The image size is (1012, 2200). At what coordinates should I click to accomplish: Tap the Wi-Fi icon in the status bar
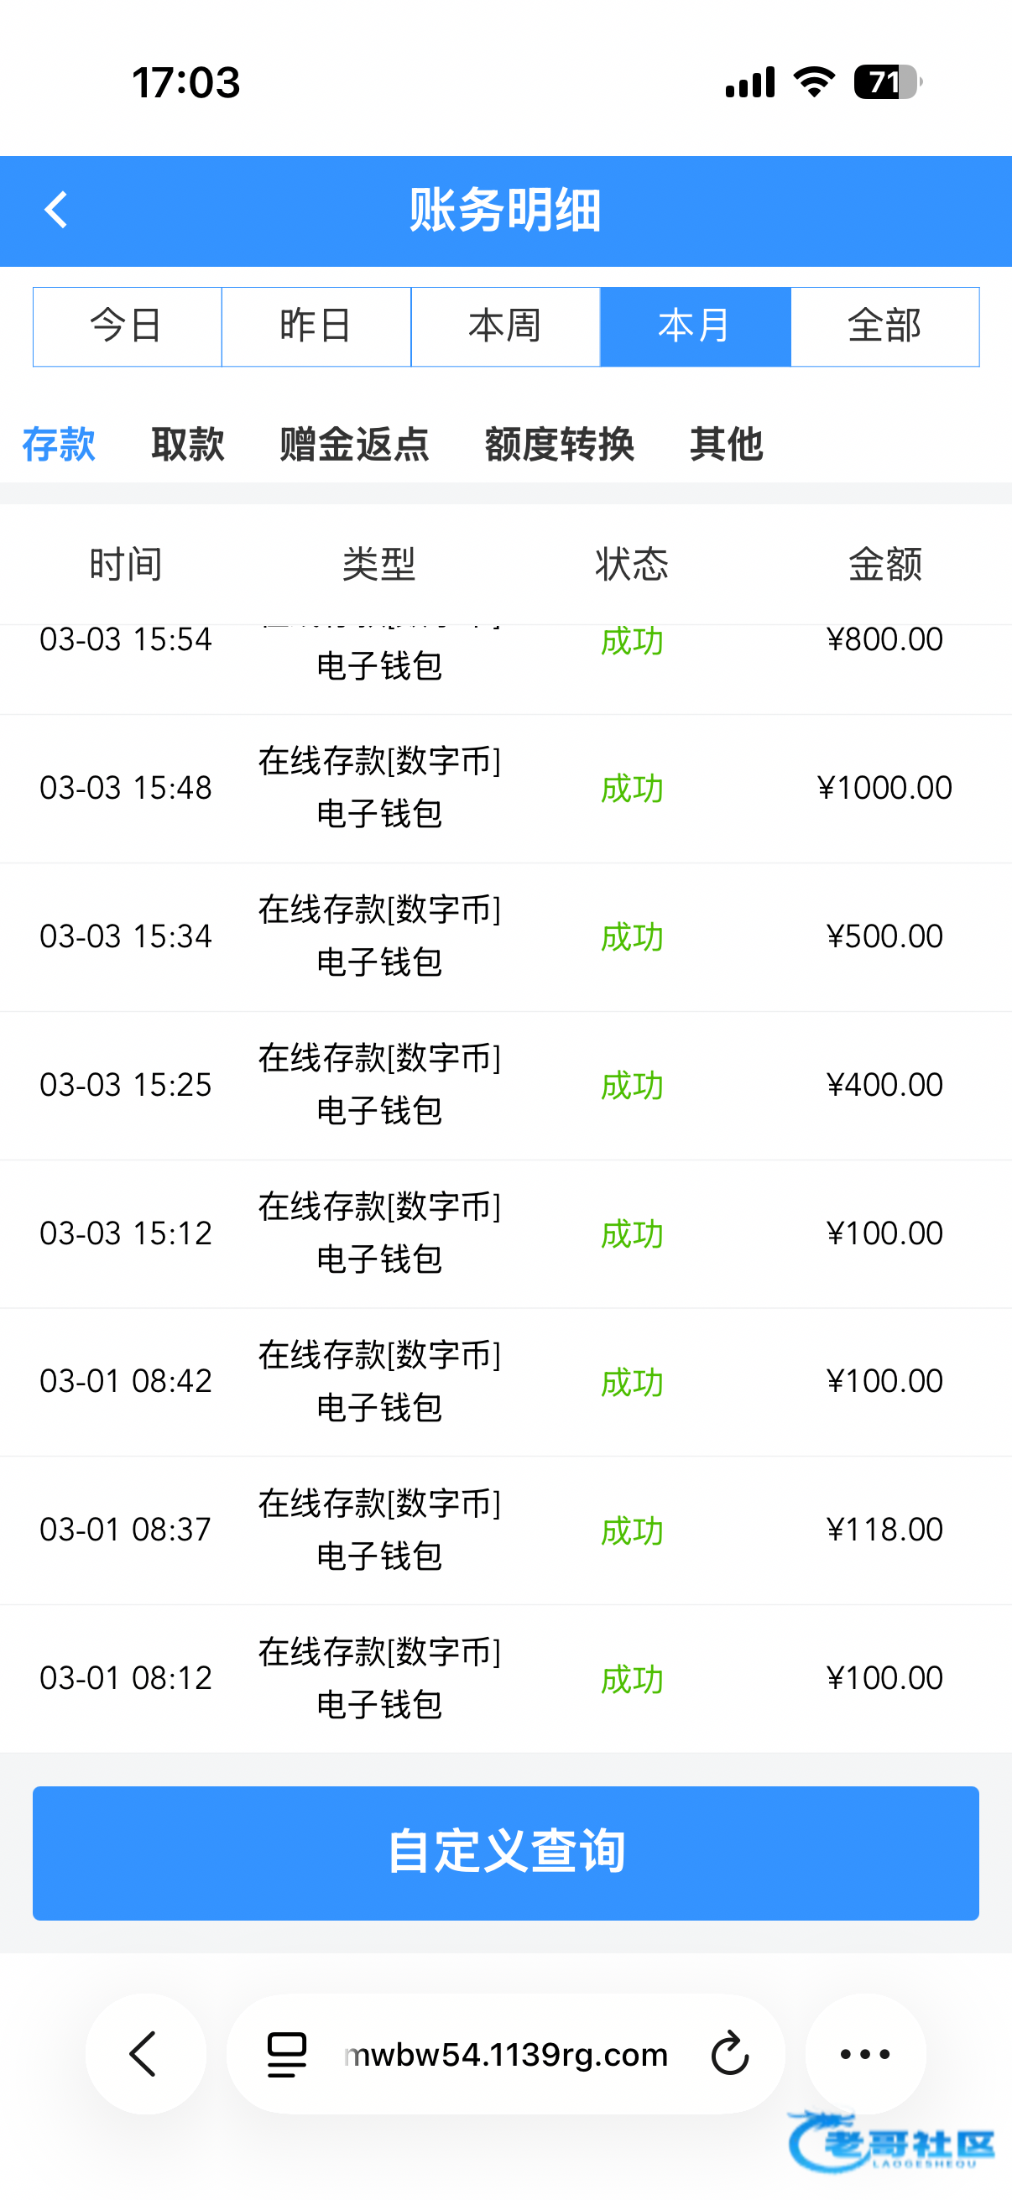(x=814, y=83)
